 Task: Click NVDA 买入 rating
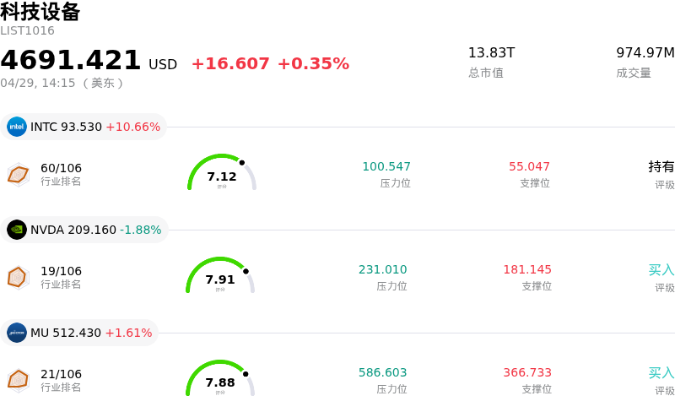tap(661, 269)
